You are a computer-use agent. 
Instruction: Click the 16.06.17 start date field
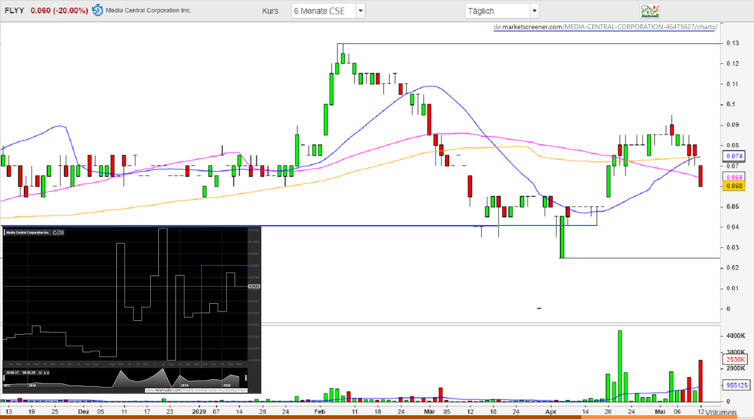(12, 373)
